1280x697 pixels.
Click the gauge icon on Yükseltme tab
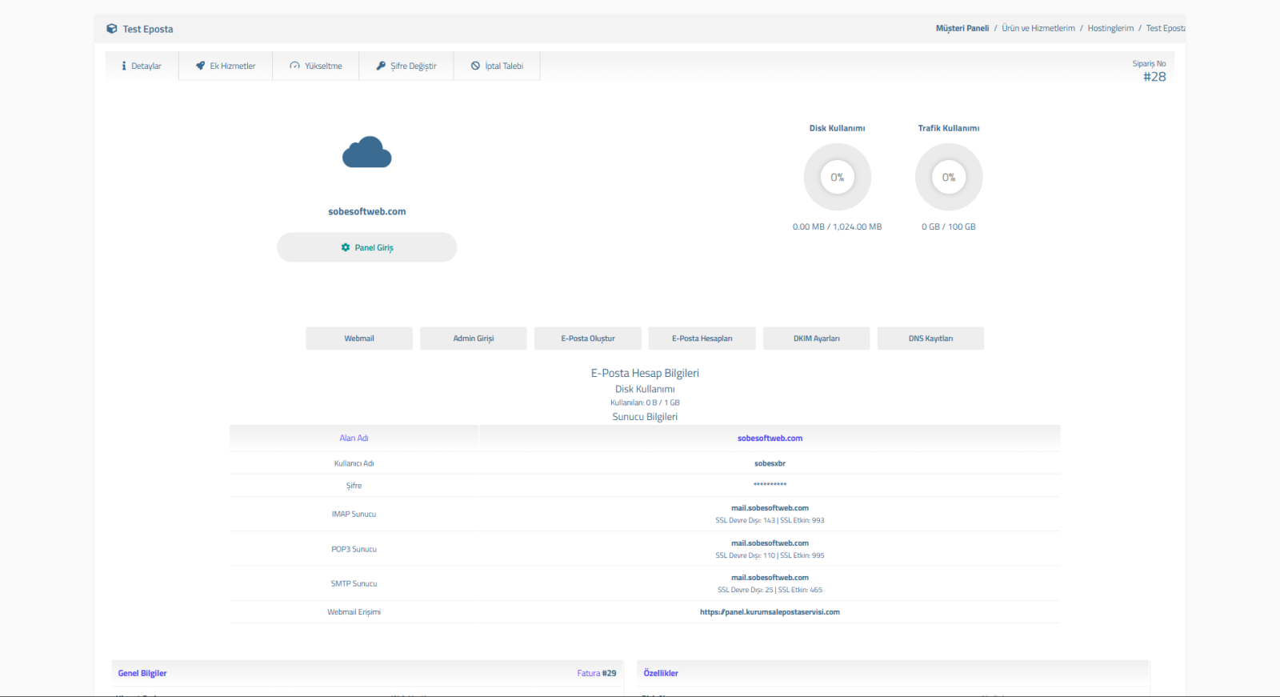click(295, 66)
